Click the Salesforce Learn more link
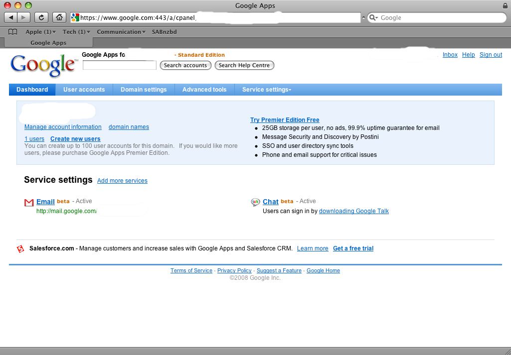 tap(313, 248)
